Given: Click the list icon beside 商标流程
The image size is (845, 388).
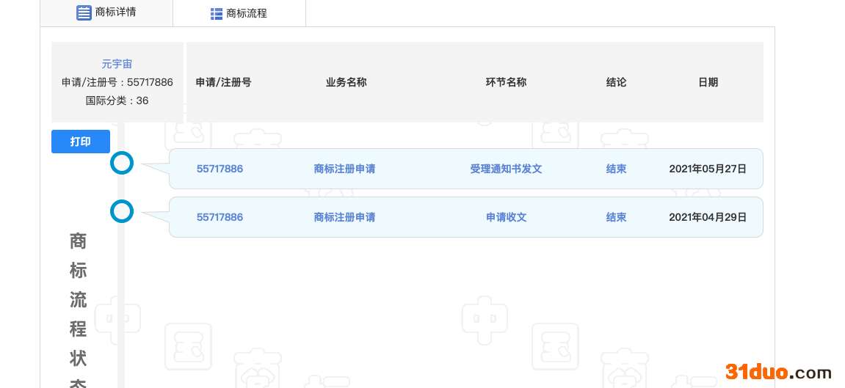Looking at the screenshot, I should [x=217, y=14].
